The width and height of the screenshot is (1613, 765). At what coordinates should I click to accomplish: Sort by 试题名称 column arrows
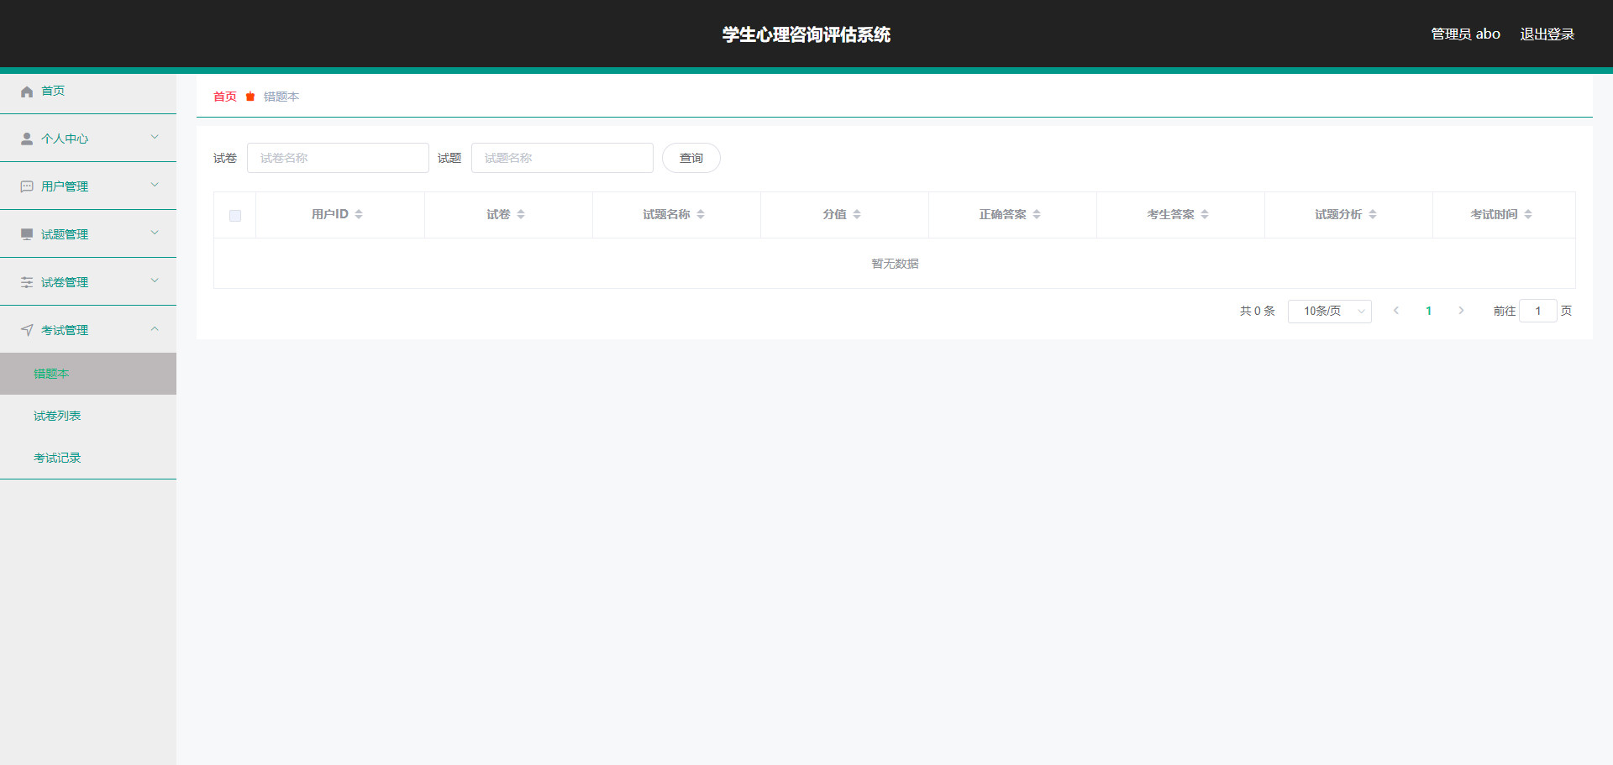pyautogui.click(x=701, y=214)
